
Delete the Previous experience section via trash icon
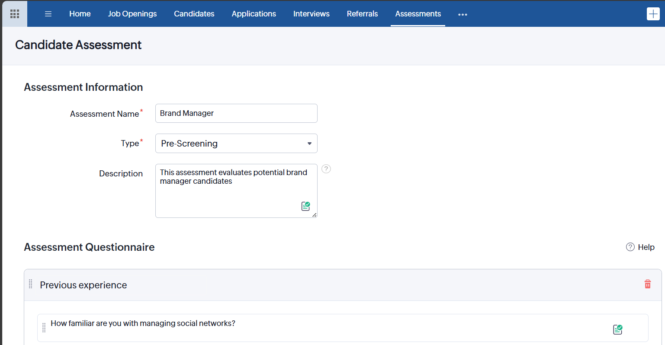click(647, 284)
